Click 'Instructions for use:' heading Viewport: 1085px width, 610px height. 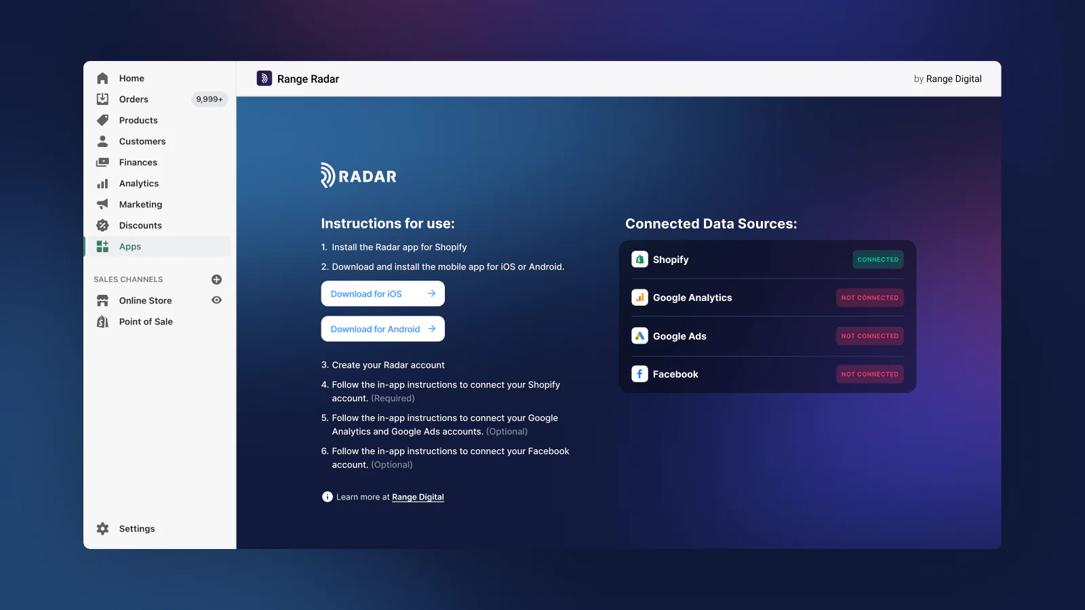(388, 224)
